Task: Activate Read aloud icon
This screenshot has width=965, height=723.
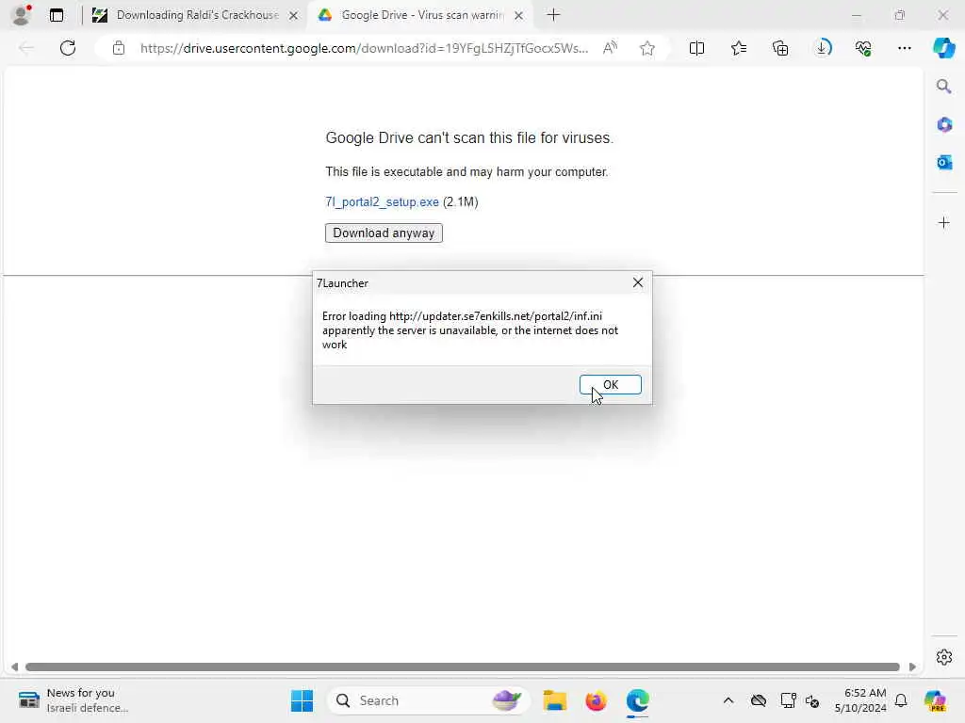Action: point(610,48)
